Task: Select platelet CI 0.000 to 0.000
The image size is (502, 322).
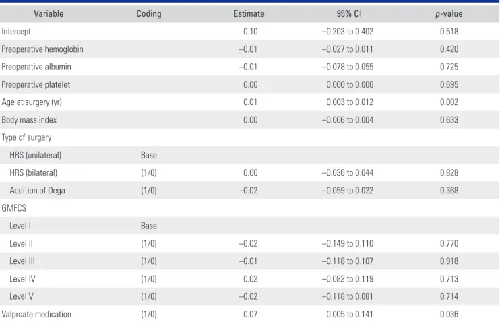Action: pyautogui.click(x=350, y=84)
